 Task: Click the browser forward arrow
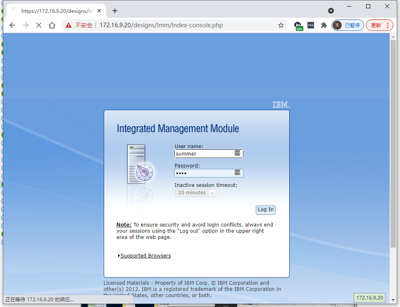point(26,25)
